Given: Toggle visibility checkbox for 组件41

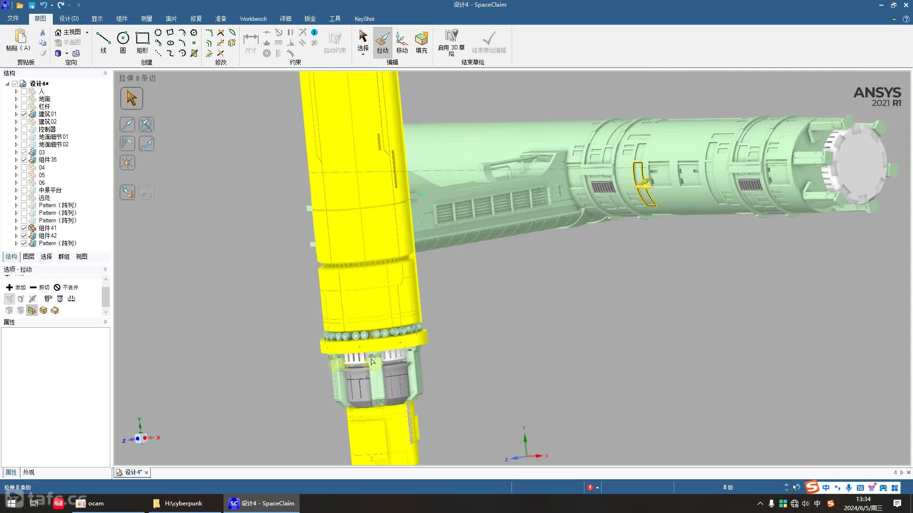Looking at the screenshot, I should 24,228.
